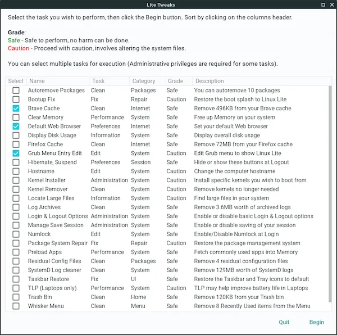The width and height of the screenshot is (337, 335).
Task: Tick the Hibernate, Suspend checkbox
Action: pos(16,162)
